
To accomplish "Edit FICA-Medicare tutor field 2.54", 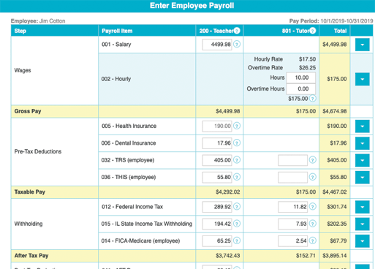I will (x=292, y=240).
